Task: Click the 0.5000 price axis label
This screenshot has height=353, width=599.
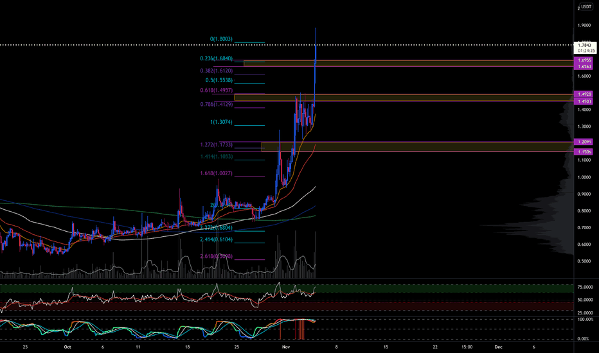Action: click(x=584, y=261)
